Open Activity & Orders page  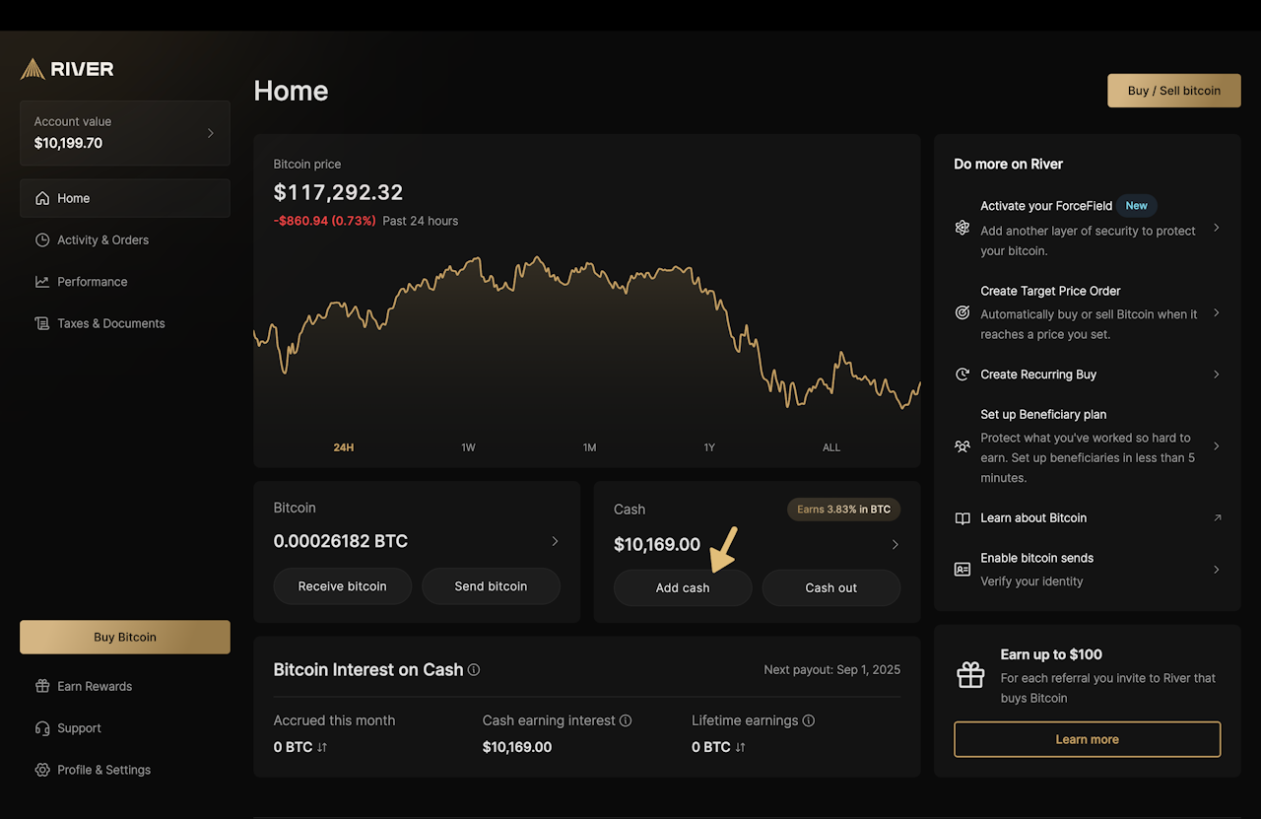[x=125, y=239]
